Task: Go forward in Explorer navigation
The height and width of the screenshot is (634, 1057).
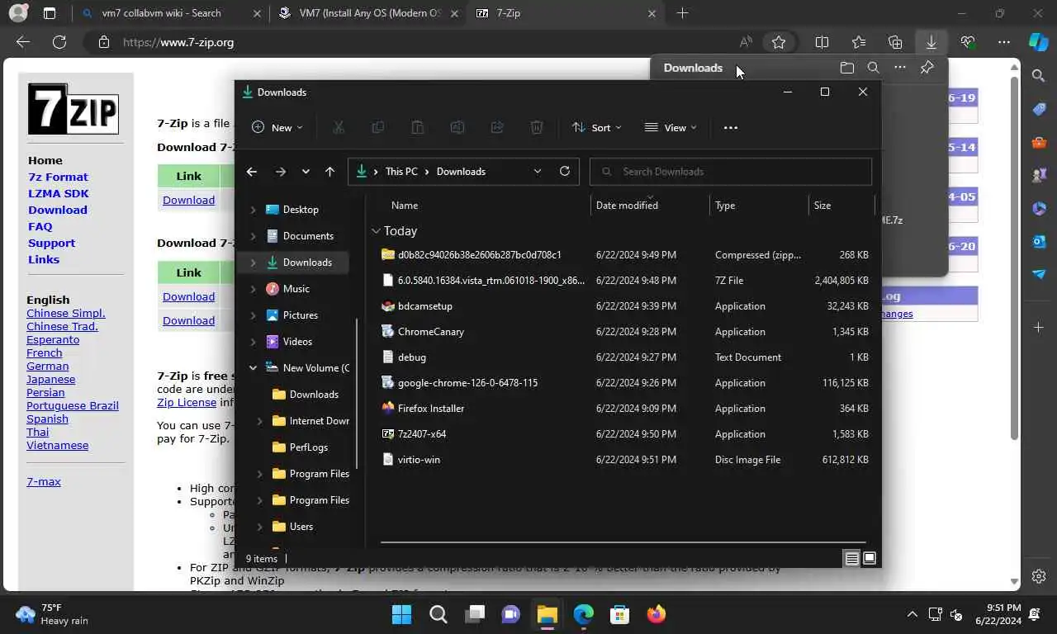Action: pos(280,172)
